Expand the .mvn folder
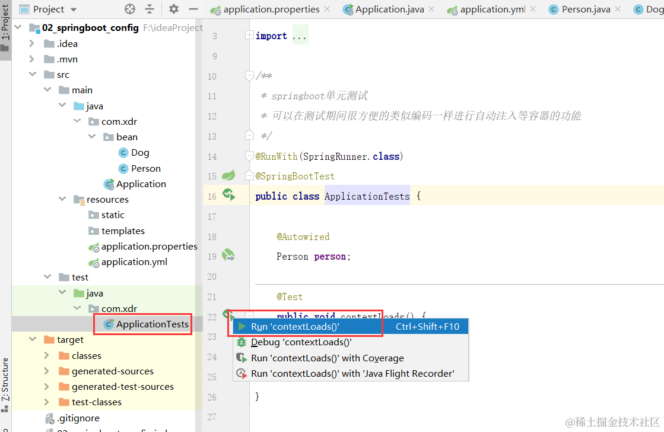 [32, 59]
